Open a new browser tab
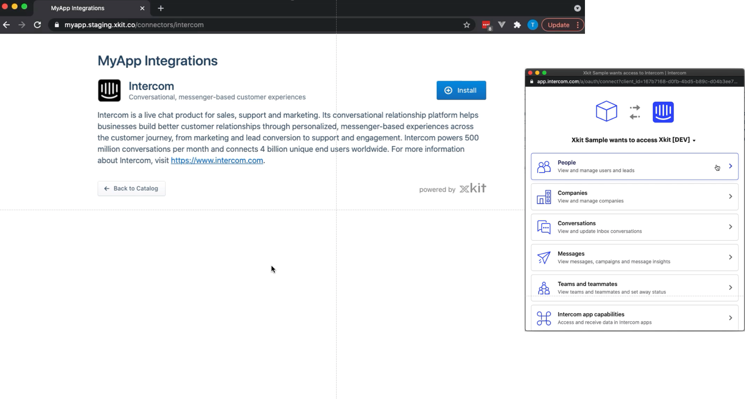The width and height of the screenshot is (745, 399). tap(161, 8)
